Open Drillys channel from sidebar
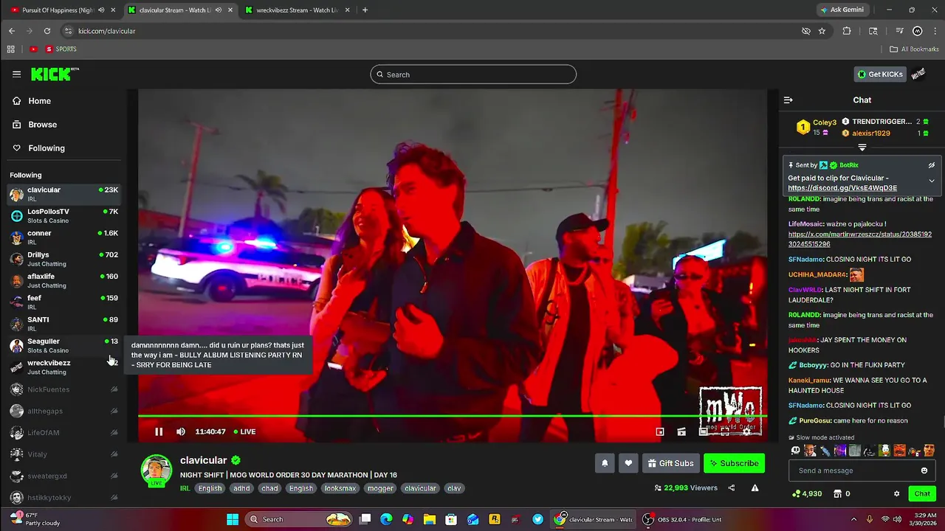This screenshot has width=945, height=531. [x=63, y=259]
